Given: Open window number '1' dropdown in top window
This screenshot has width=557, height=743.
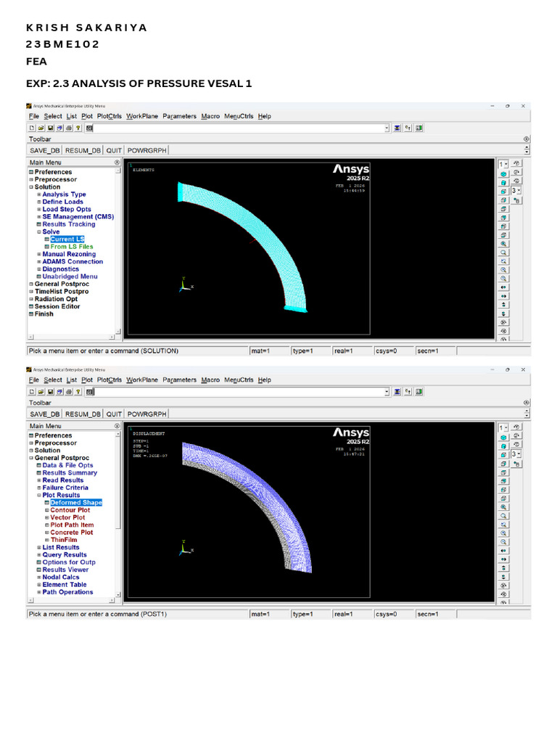Looking at the screenshot, I should 503,164.
